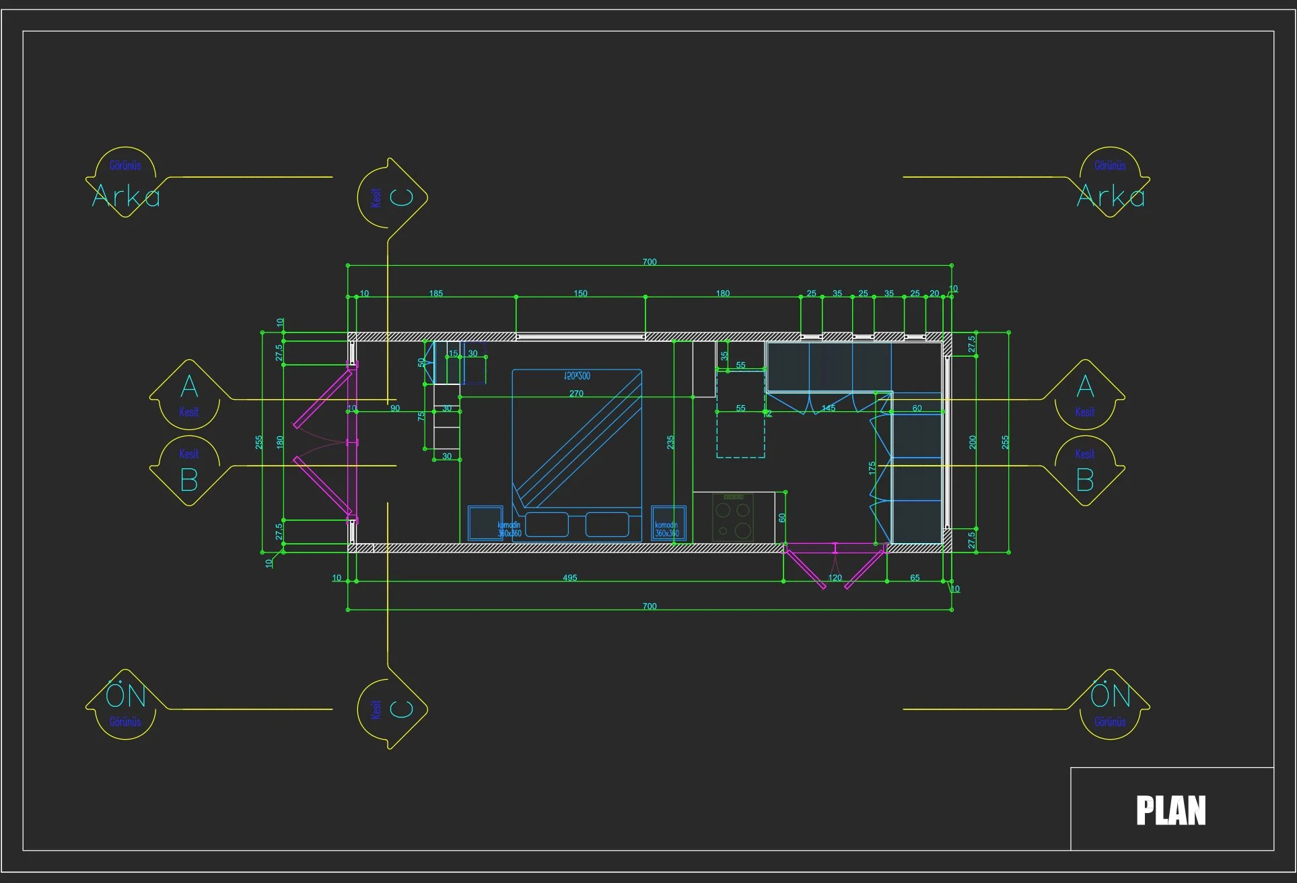The width and height of the screenshot is (1297, 883).
Task: Select the 120 entrance door dimension
Action: tap(835, 577)
